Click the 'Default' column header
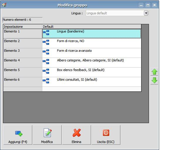Screen dimensions: 188x150 pyautogui.click(x=92, y=27)
